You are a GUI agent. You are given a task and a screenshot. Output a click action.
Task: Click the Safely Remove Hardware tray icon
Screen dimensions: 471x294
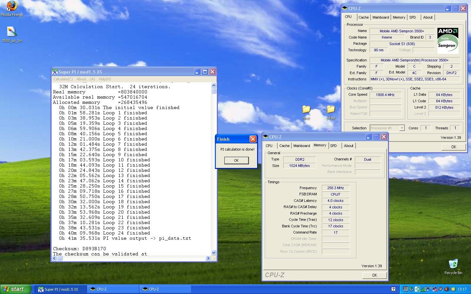pos(411,289)
